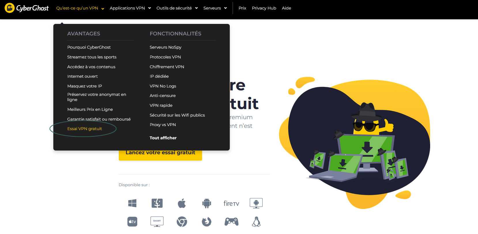Open VPN No Logs
The image size is (478, 234).
163,86
